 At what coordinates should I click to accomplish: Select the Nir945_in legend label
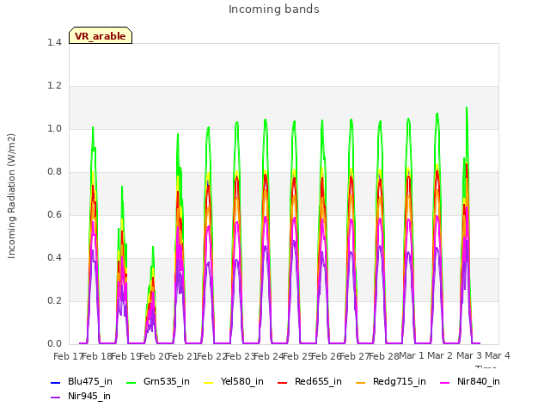coord(89,396)
